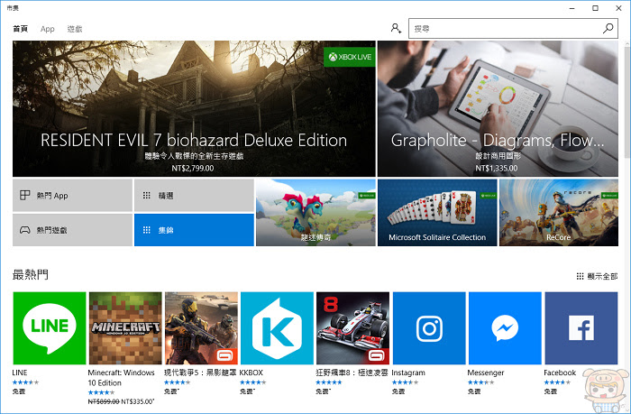Click the KKBOX title text
631x414 pixels.
pos(251,373)
